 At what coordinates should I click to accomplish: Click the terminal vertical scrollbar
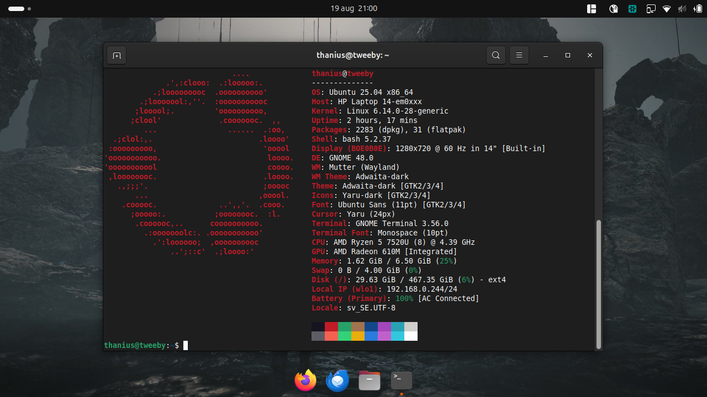(x=599, y=284)
